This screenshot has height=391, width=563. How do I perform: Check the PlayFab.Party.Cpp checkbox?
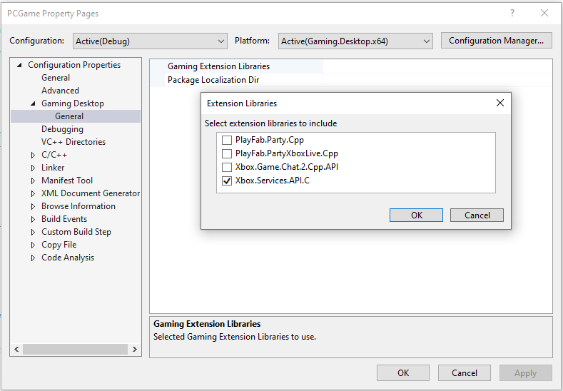pos(227,140)
